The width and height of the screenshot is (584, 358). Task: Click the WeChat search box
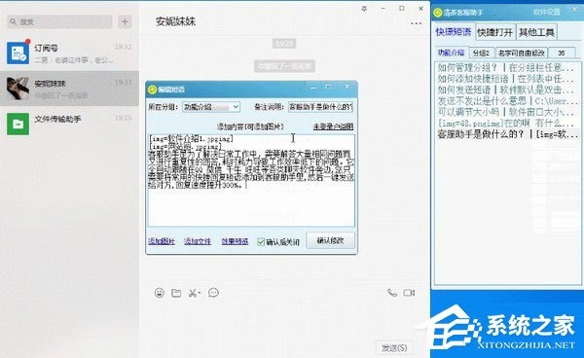(59, 22)
